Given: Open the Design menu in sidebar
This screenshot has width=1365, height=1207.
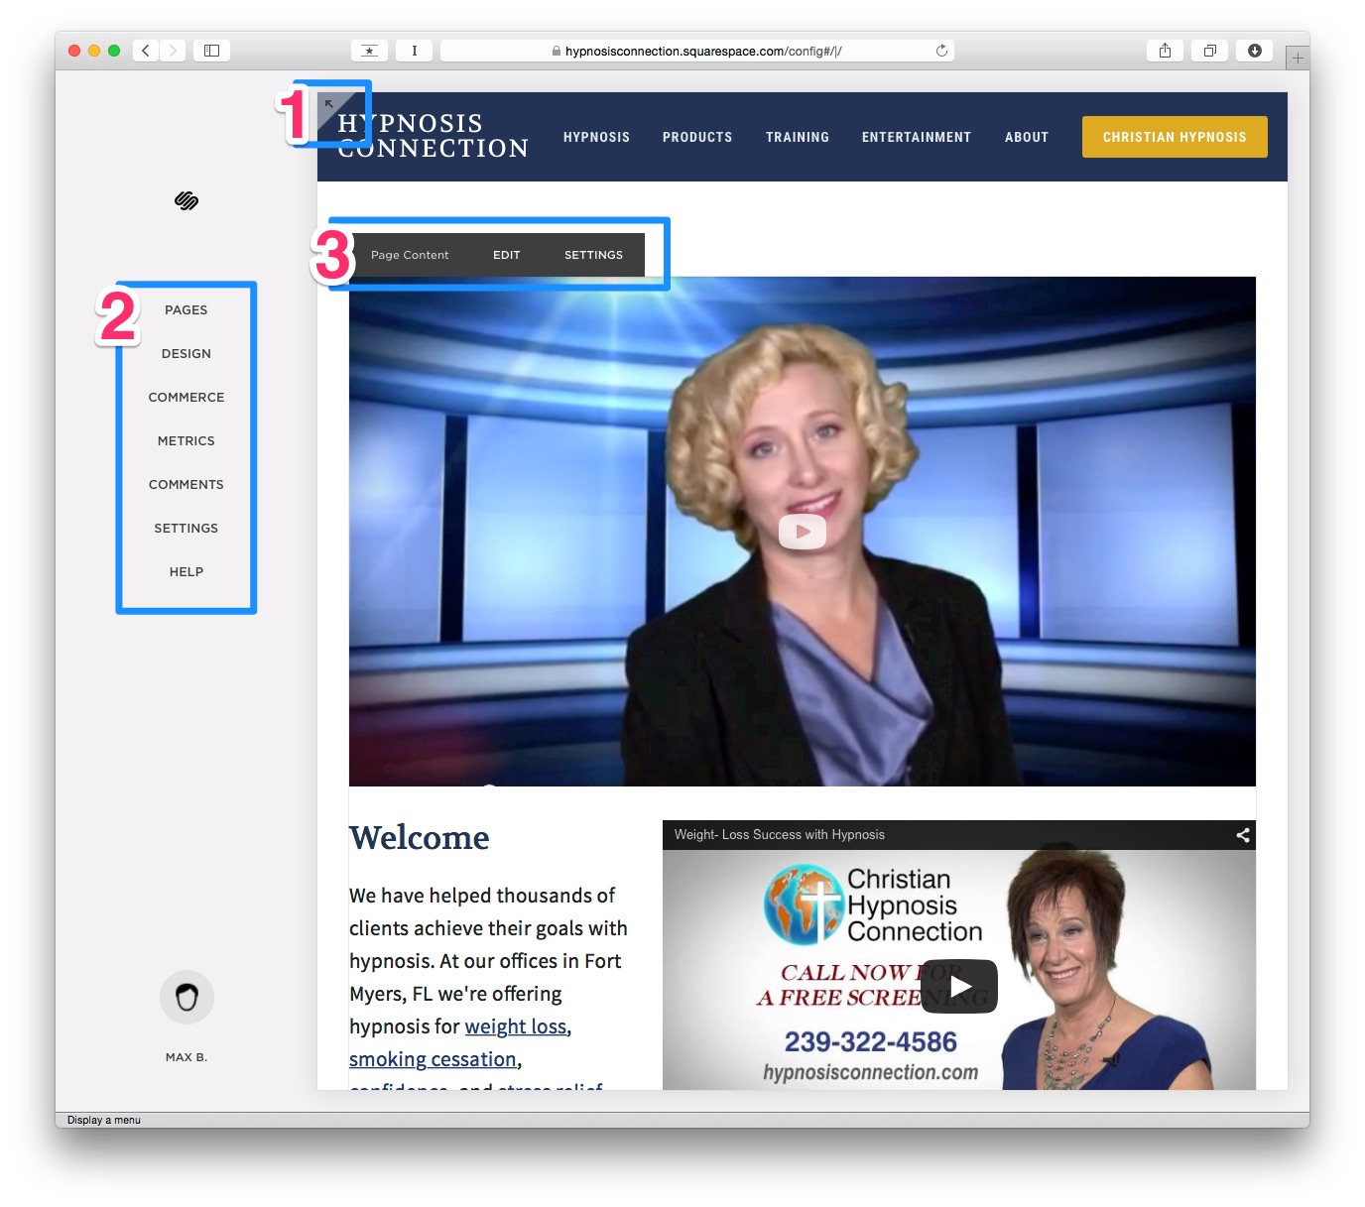Looking at the screenshot, I should point(186,354).
